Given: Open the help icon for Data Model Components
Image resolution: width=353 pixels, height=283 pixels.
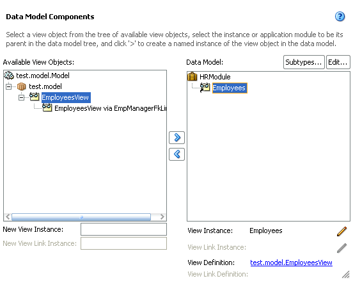Looking at the screenshot, I should tap(340, 17).
